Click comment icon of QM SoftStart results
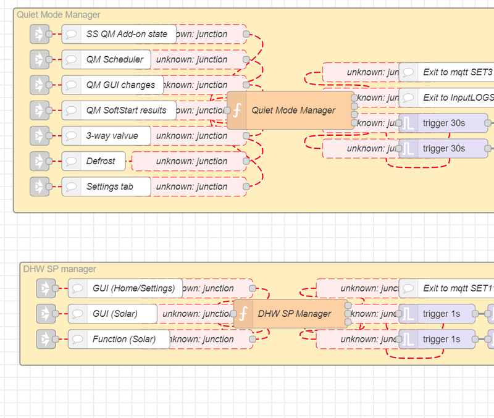The width and height of the screenshot is (494, 418). click(x=72, y=111)
